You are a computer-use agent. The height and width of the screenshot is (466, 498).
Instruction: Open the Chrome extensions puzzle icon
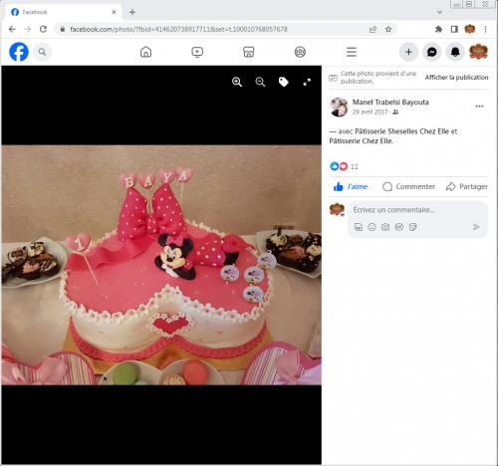pyautogui.click(x=438, y=29)
